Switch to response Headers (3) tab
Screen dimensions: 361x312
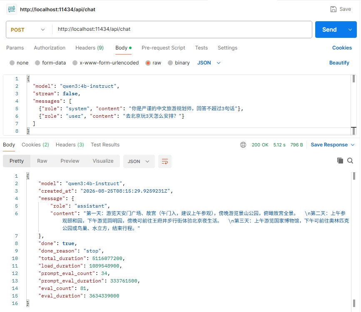(70, 145)
